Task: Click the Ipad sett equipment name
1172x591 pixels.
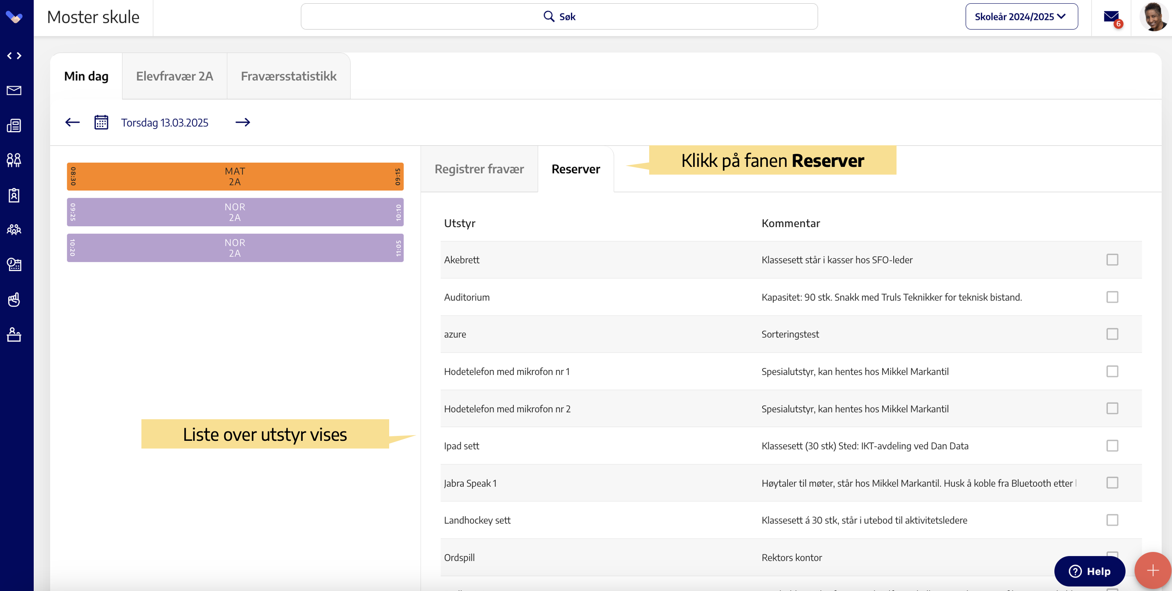Action: [461, 446]
